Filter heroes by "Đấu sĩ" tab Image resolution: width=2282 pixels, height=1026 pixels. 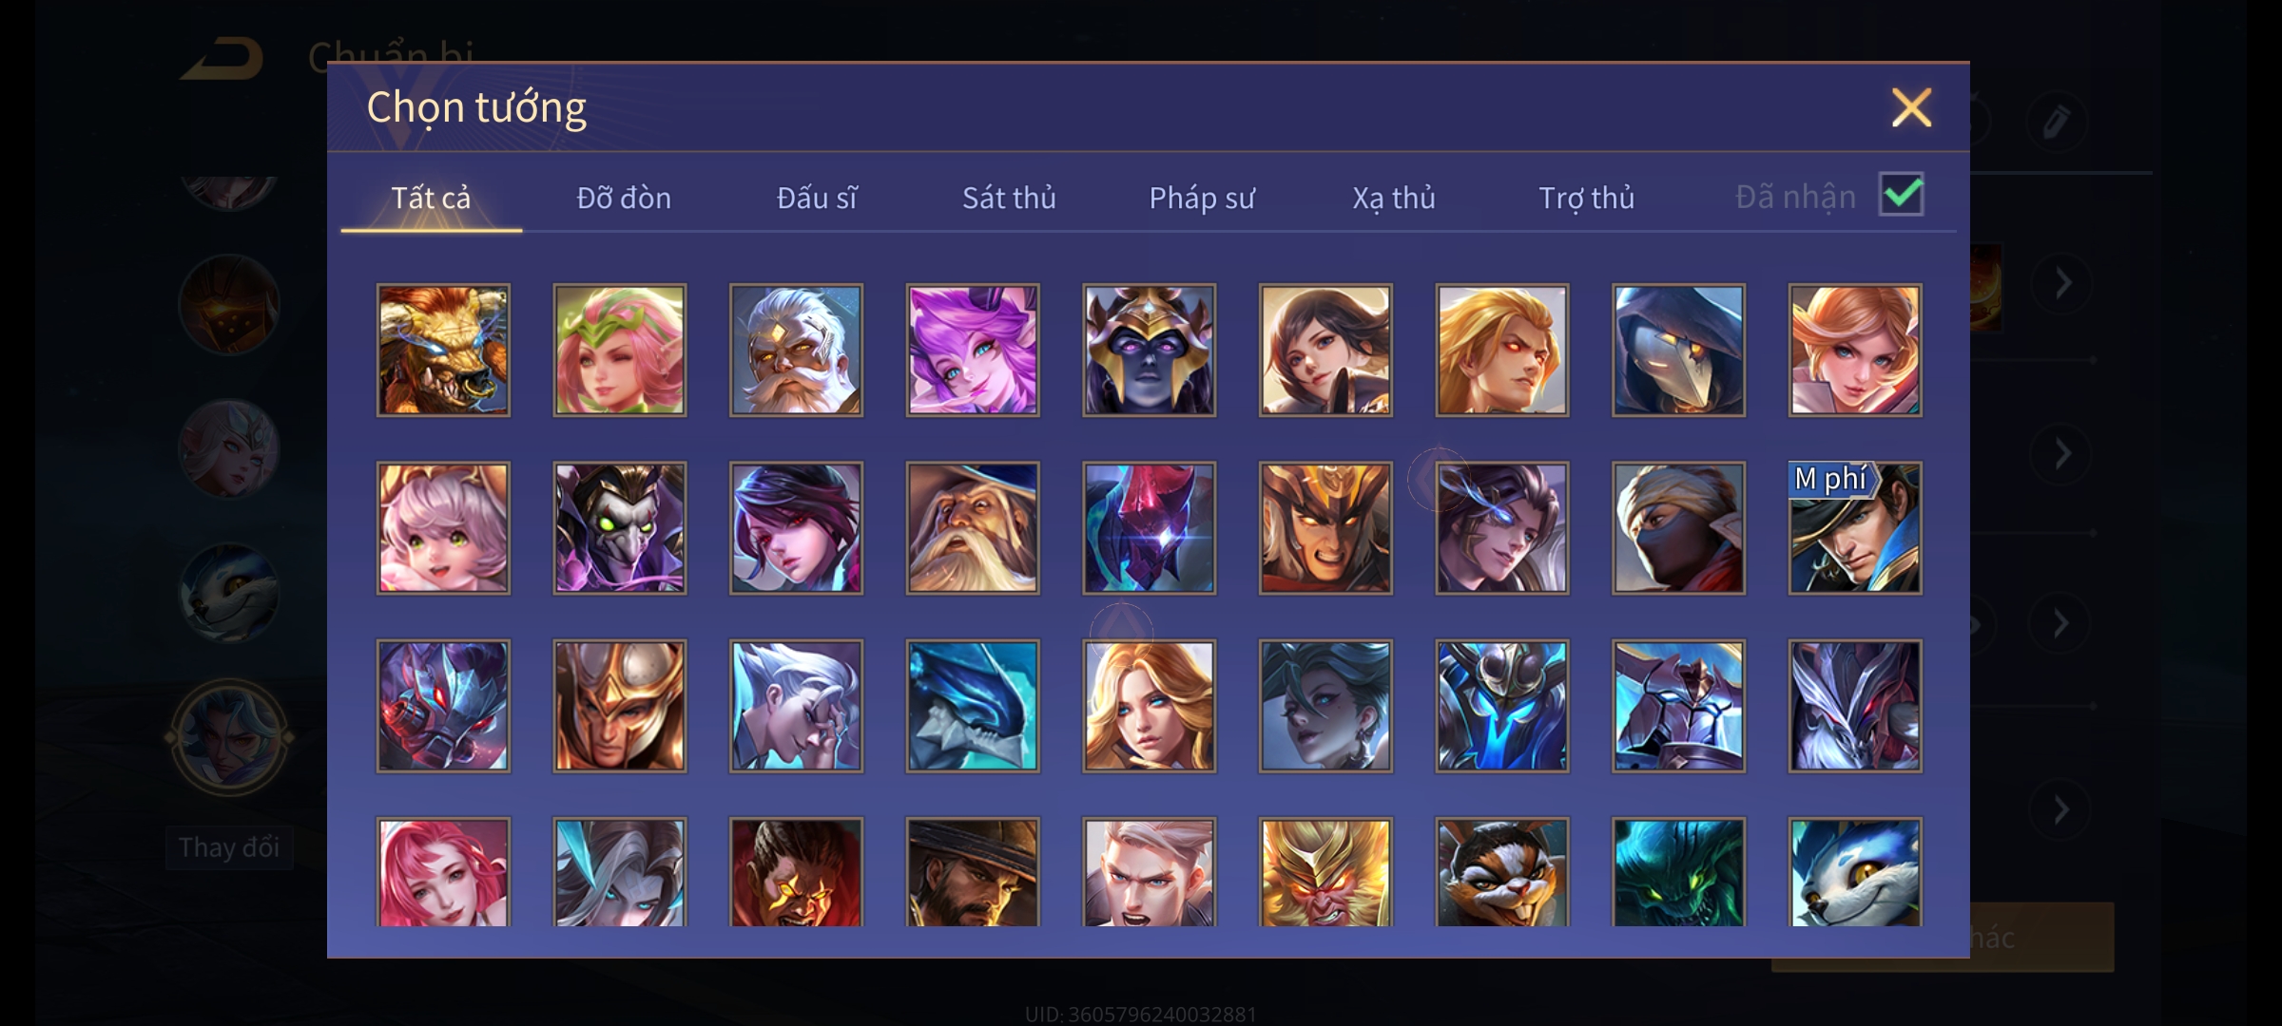pyautogui.click(x=817, y=198)
